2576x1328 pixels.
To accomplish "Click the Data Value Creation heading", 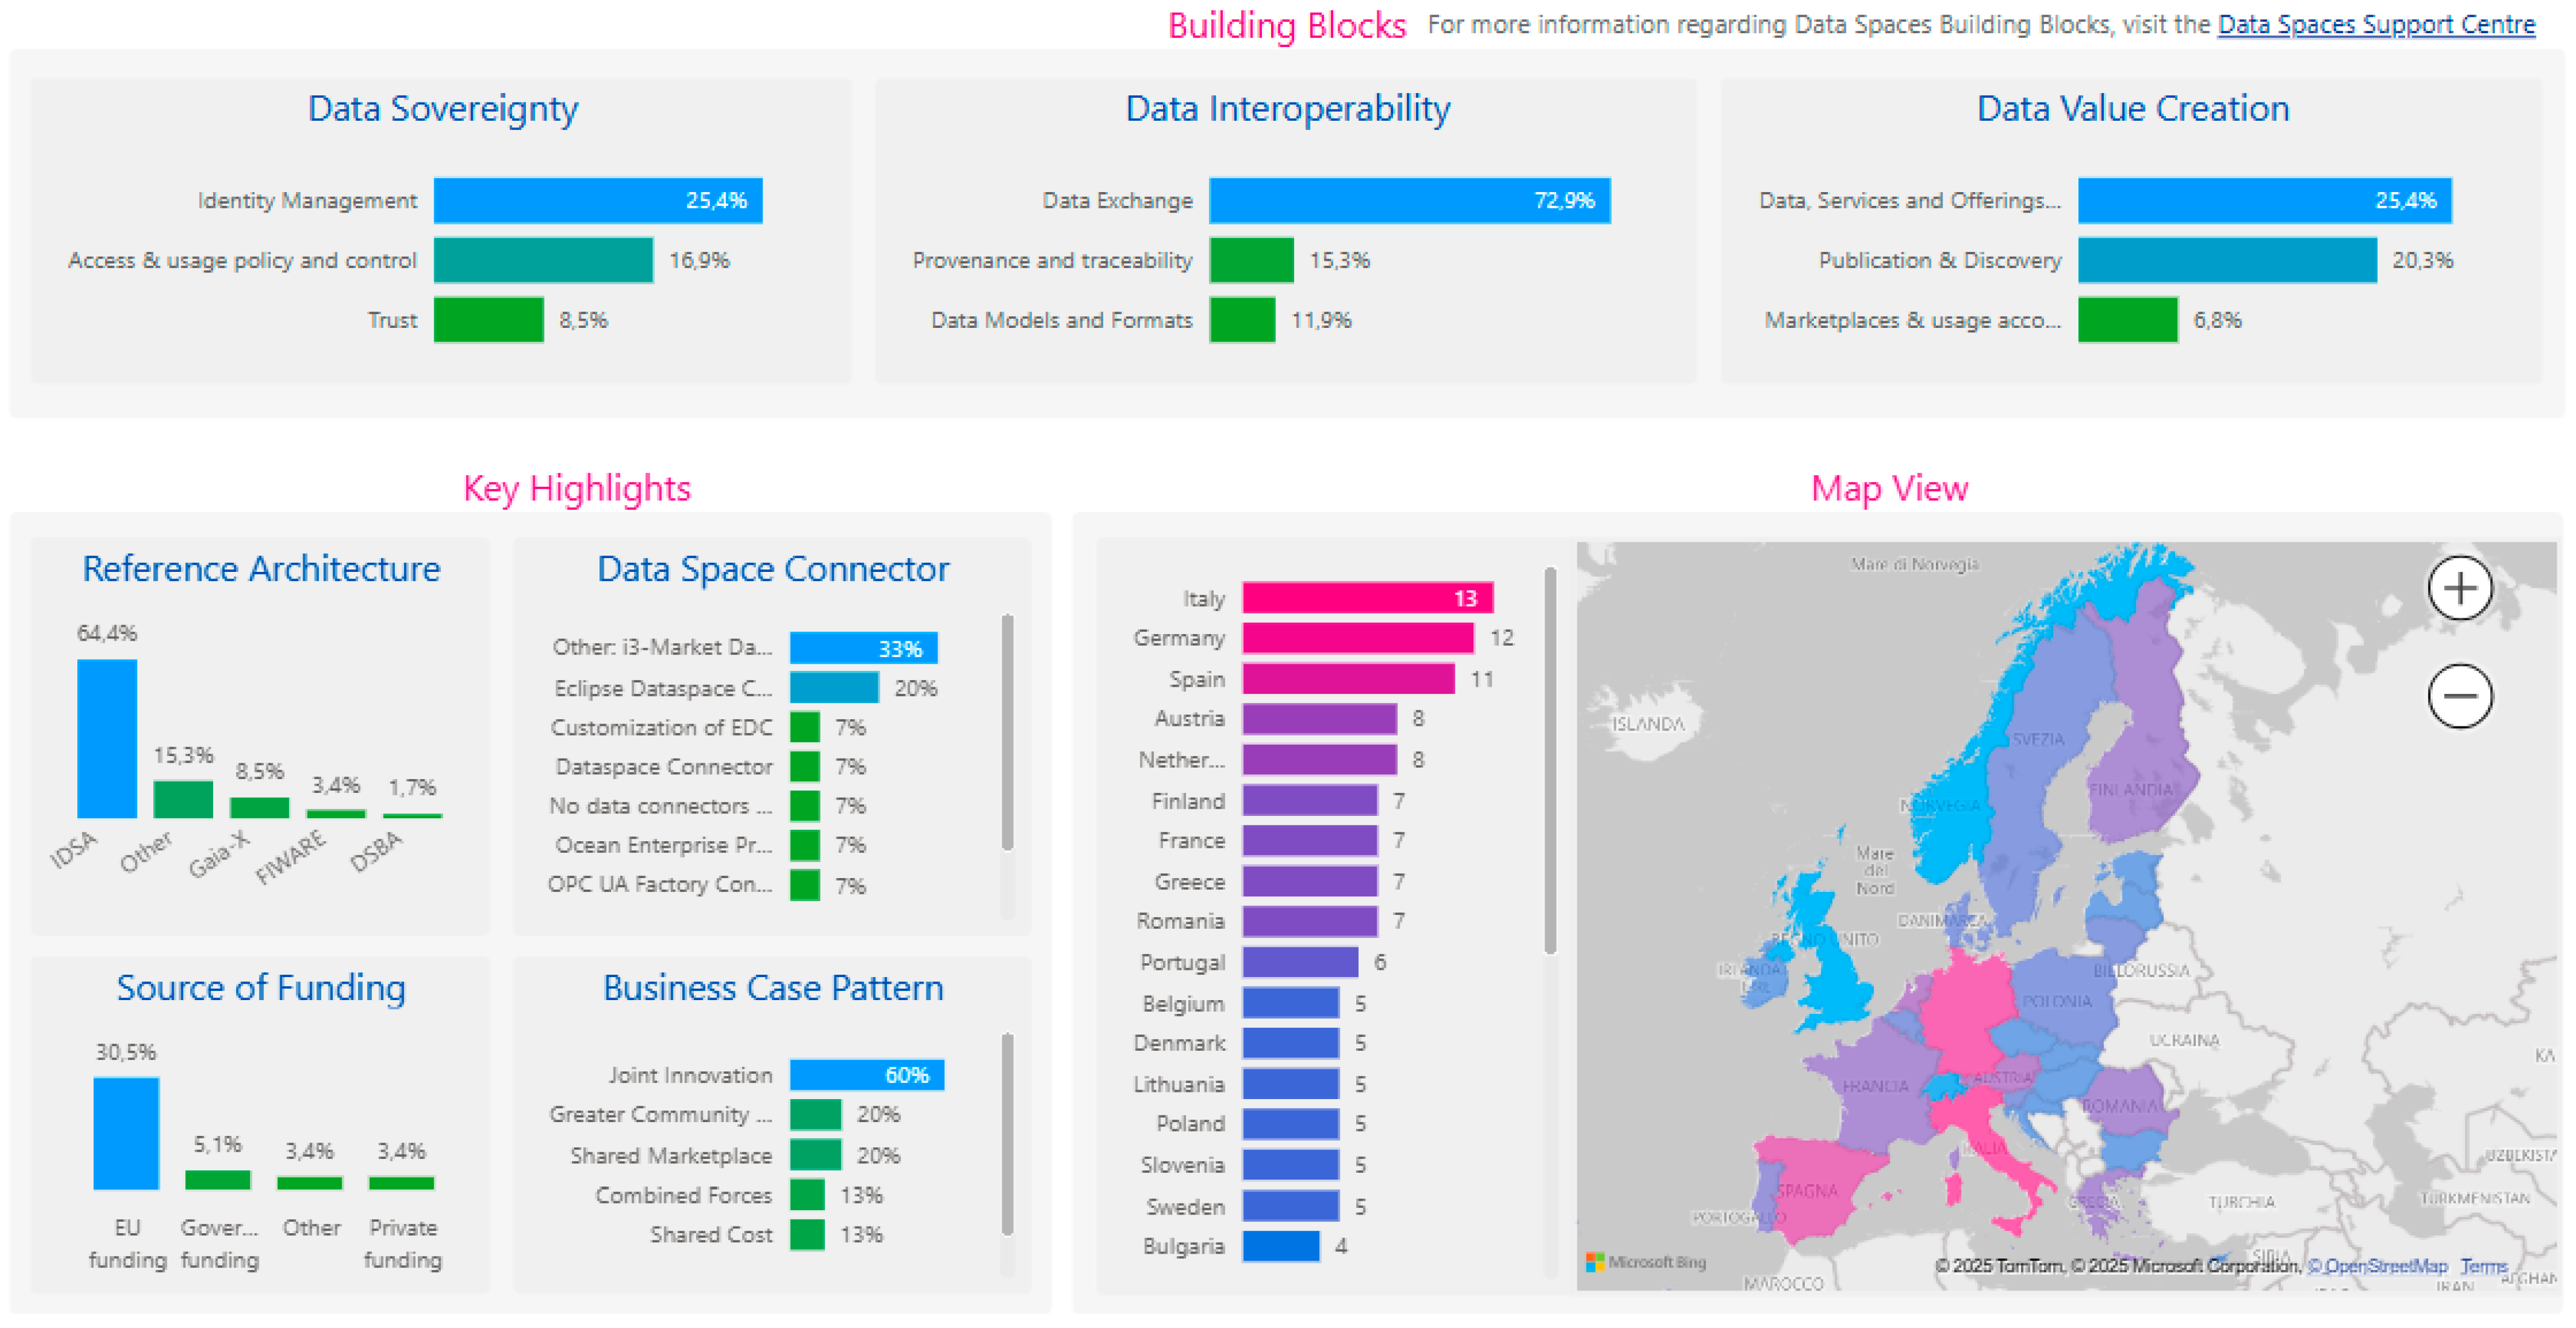I will (x=2133, y=108).
